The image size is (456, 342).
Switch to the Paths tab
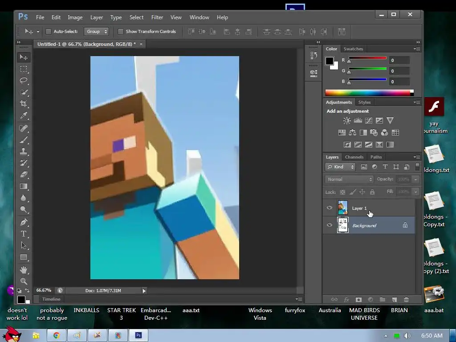coord(376,157)
